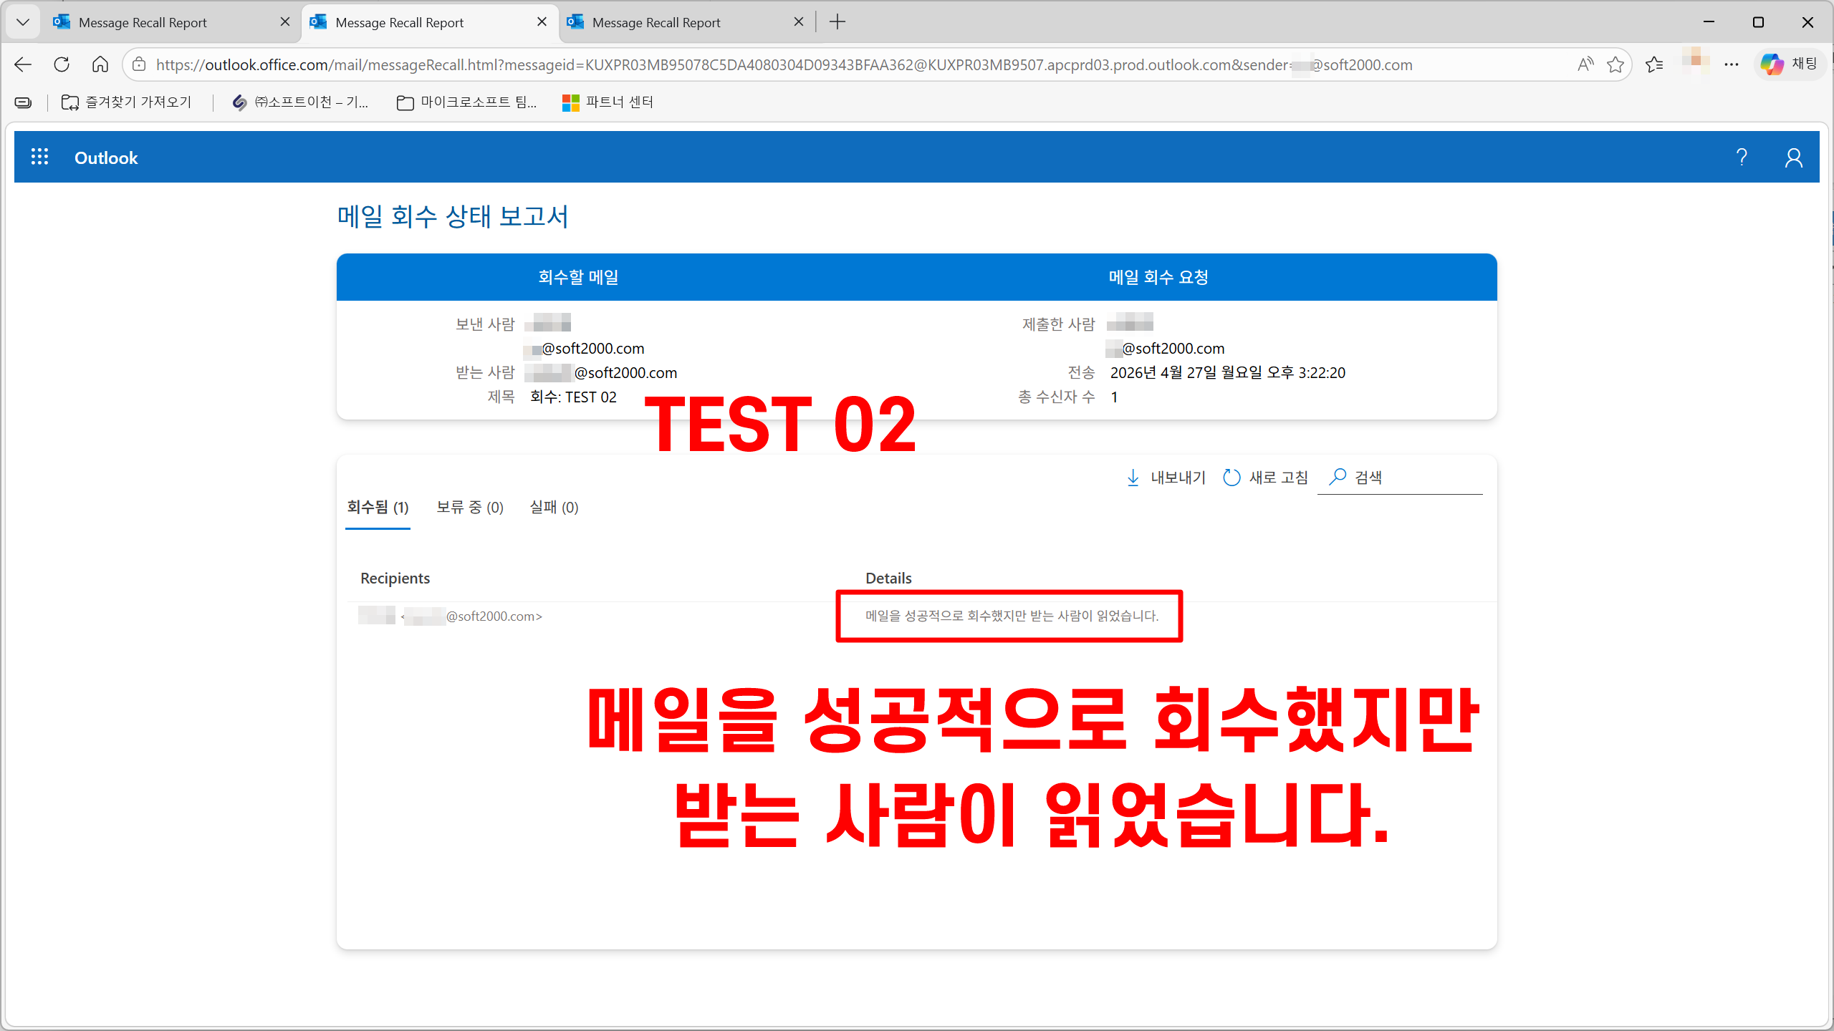Switch to the 실패 (0) tab
The image size is (1834, 1031).
[554, 508]
